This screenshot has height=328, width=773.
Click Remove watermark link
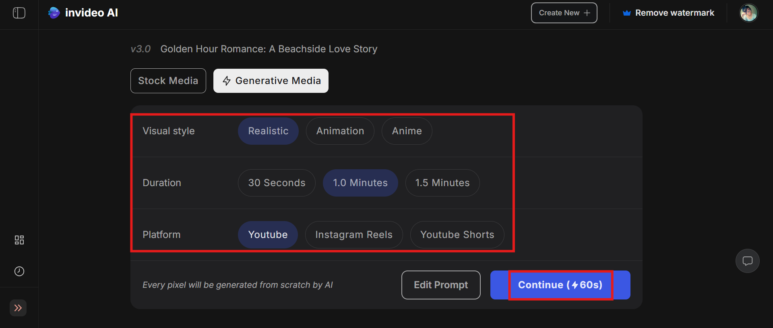pyautogui.click(x=668, y=13)
